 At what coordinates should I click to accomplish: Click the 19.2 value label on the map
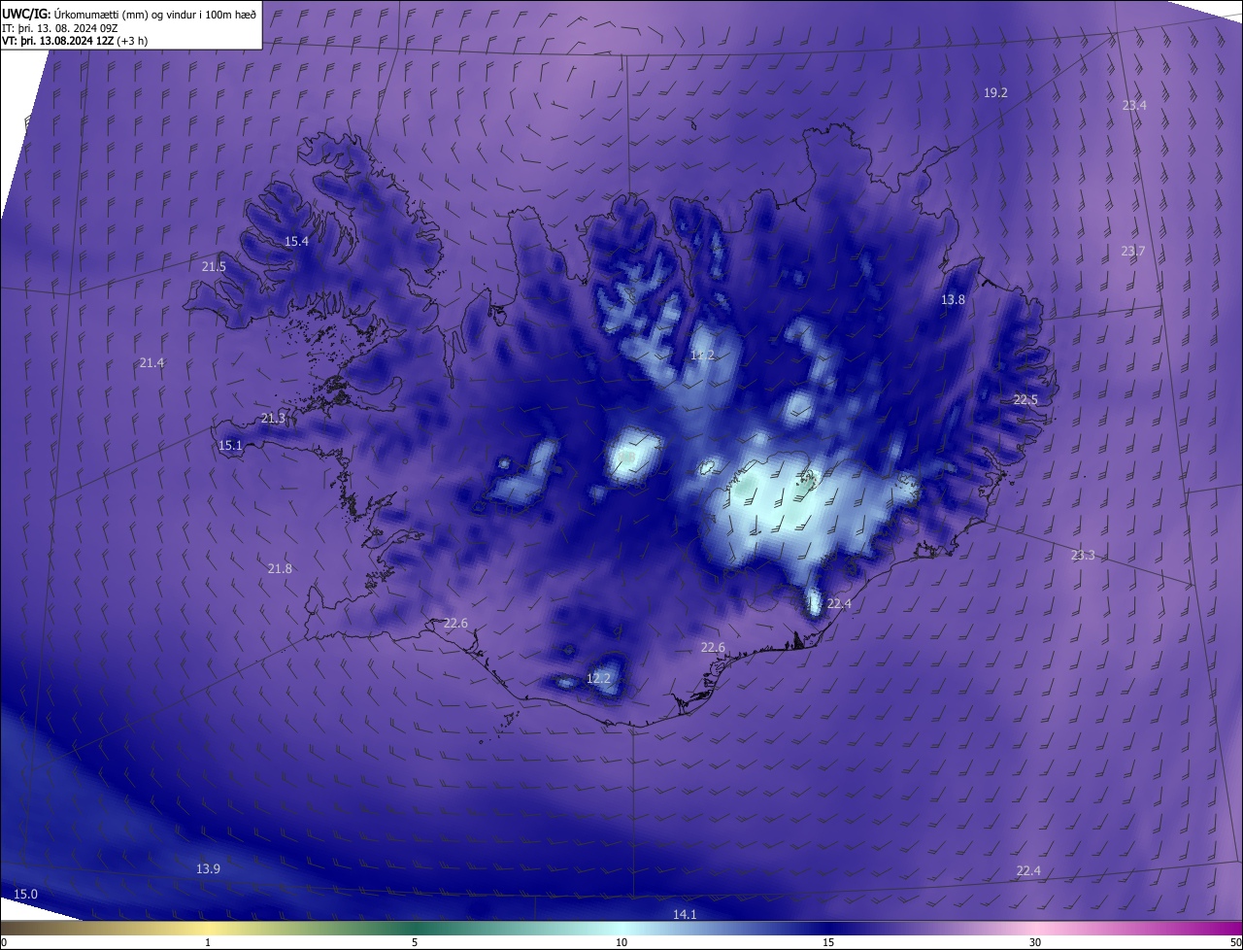(995, 93)
